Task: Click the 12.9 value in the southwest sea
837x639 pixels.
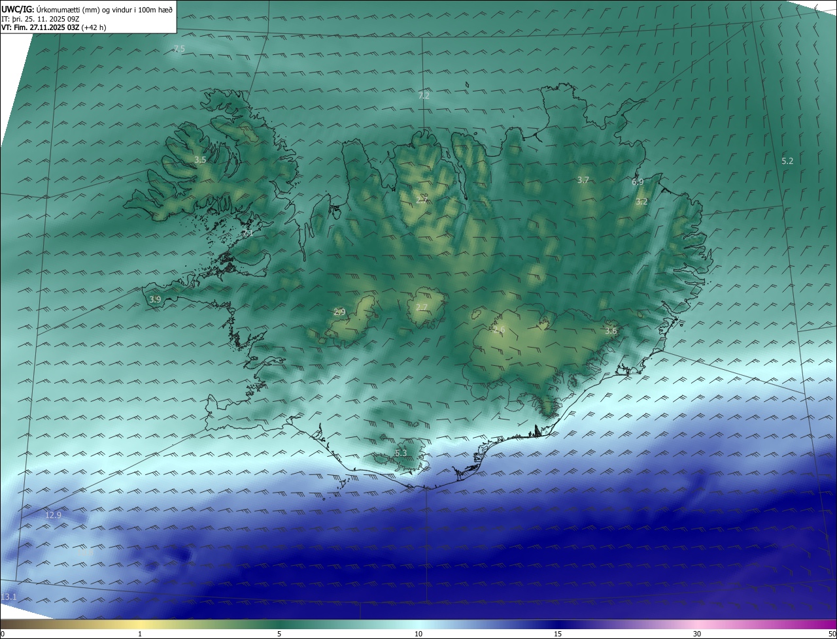Action: pos(53,515)
